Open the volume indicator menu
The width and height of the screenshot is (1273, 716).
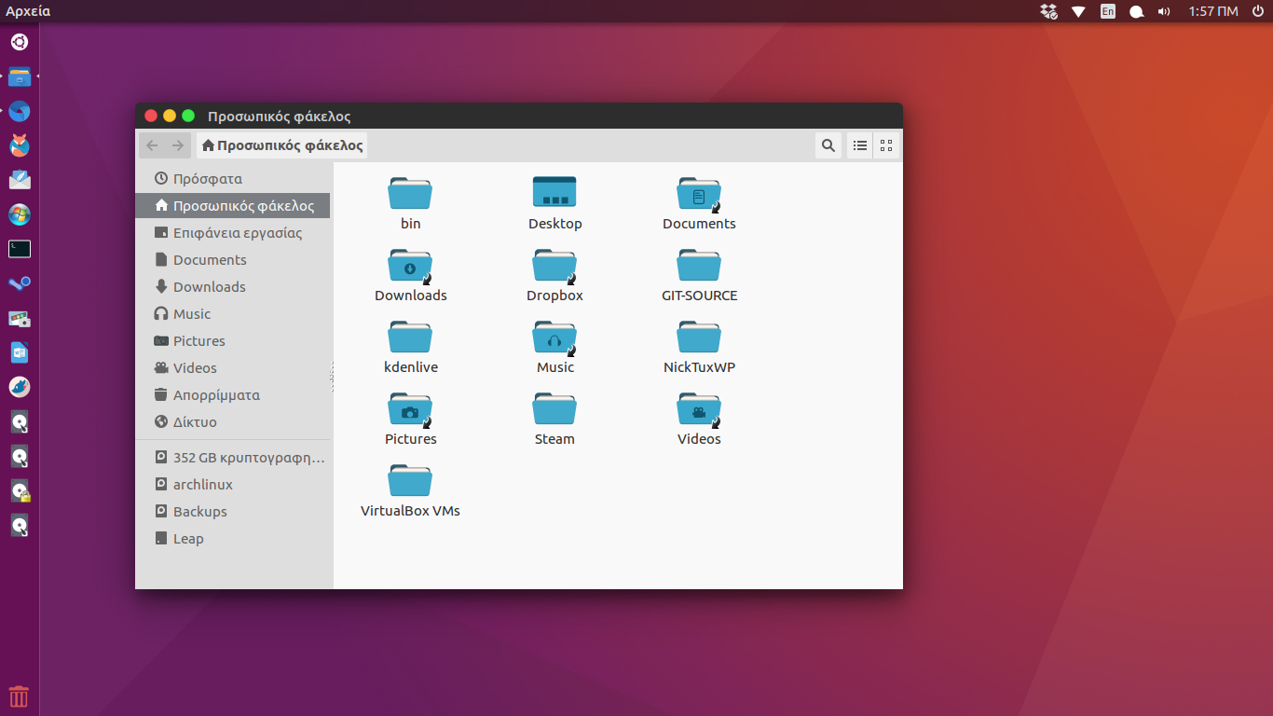[x=1164, y=11]
